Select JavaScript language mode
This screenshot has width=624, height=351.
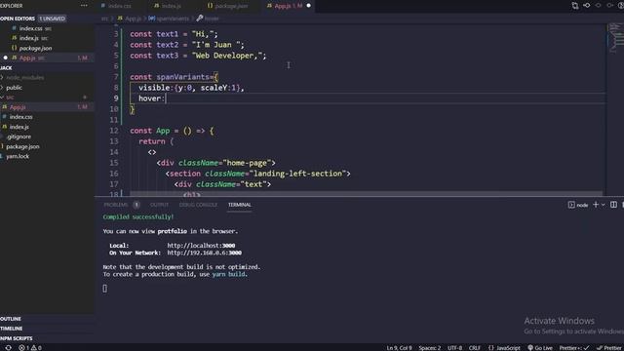(x=504, y=348)
